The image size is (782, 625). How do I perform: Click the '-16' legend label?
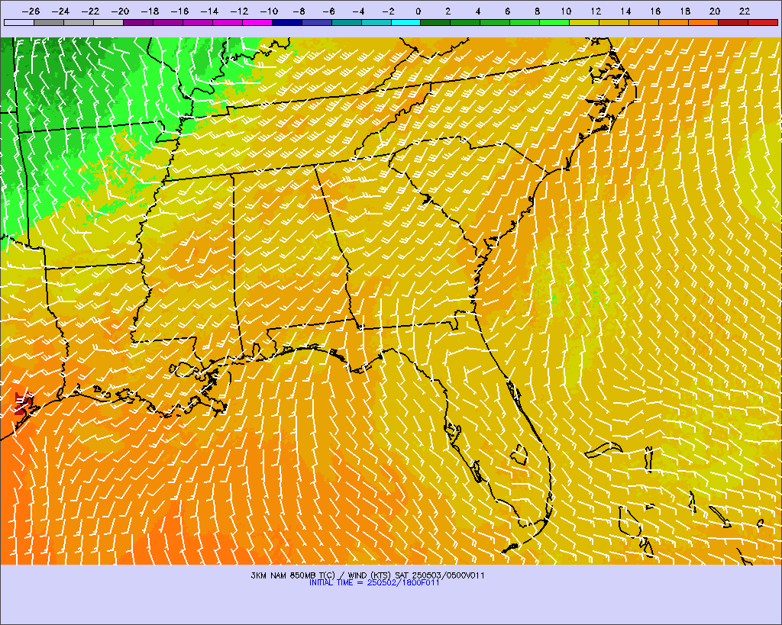click(180, 11)
